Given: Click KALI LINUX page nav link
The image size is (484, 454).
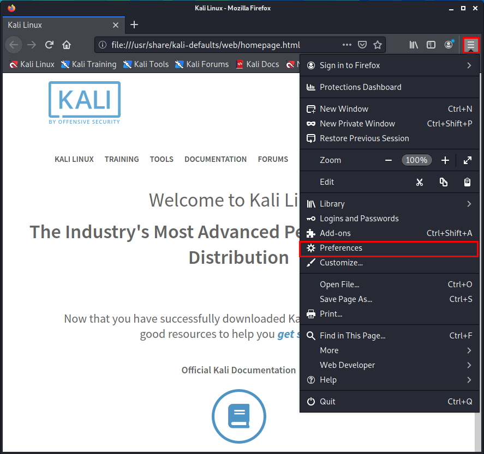Looking at the screenshot, I should pos(74,159).
